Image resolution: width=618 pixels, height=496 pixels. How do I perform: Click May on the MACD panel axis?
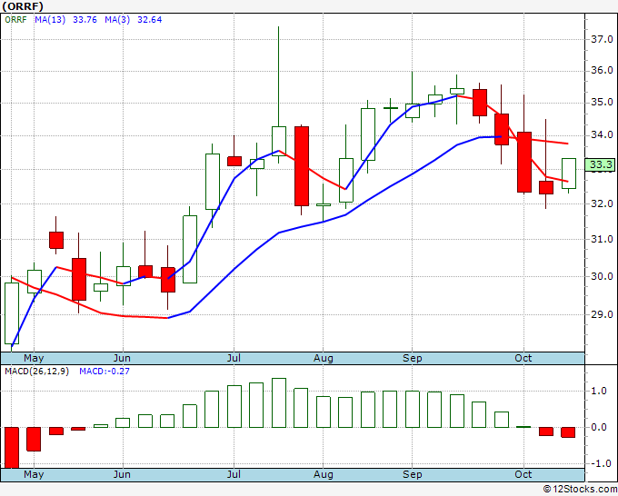(x=34, y=474)
